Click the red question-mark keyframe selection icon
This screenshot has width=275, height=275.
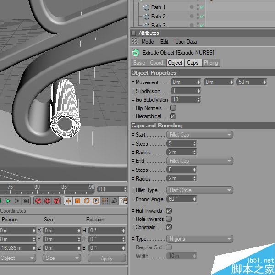(56, 201)
